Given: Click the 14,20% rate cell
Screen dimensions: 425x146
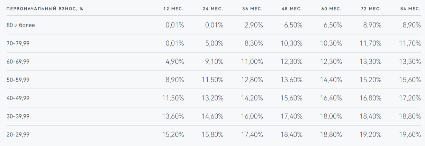Looking at the screenshot, I should tap(252, 98).
